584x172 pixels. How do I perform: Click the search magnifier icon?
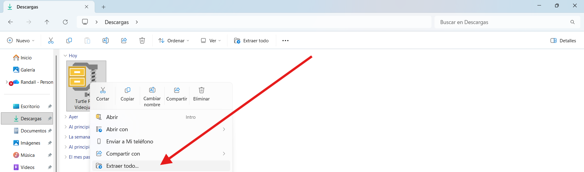[x=572, y=22]
